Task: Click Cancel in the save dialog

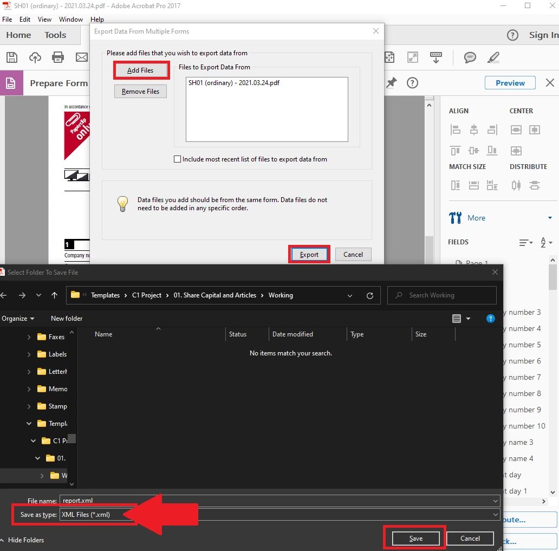Action: tap(470, 538)
